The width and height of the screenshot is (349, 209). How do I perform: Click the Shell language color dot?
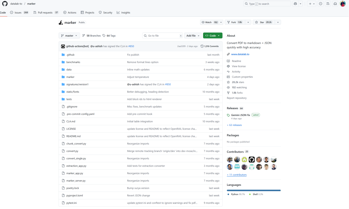pyautogui.click(x=250, y=195)
